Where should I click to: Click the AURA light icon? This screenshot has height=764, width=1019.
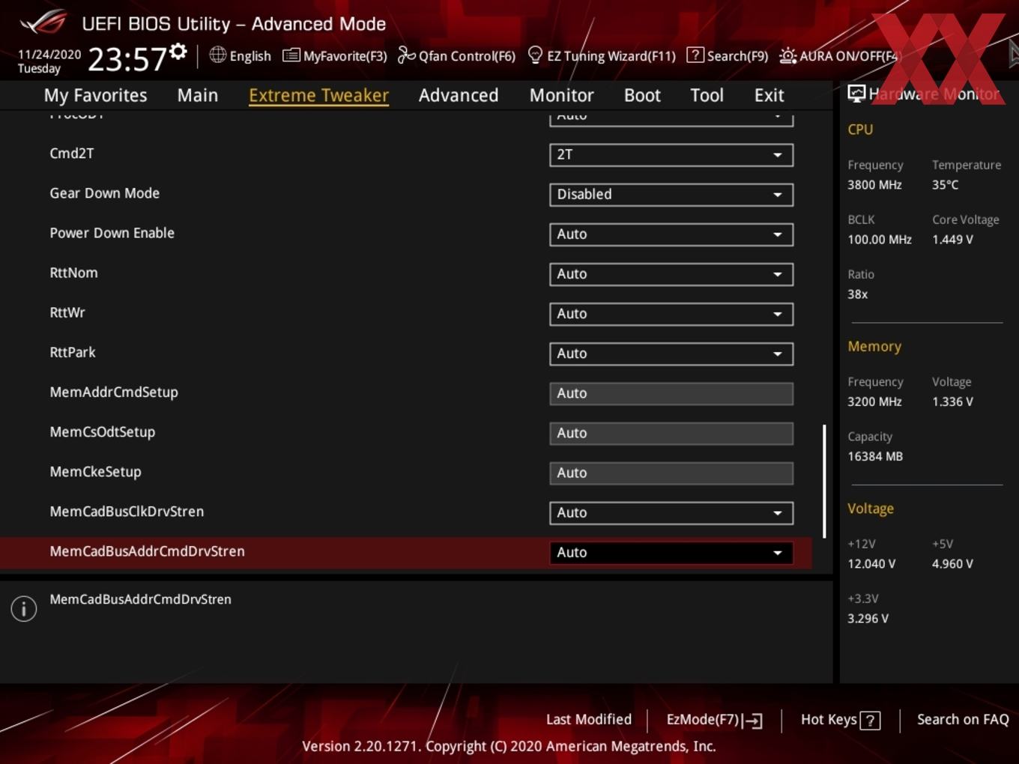click(787, 55)
